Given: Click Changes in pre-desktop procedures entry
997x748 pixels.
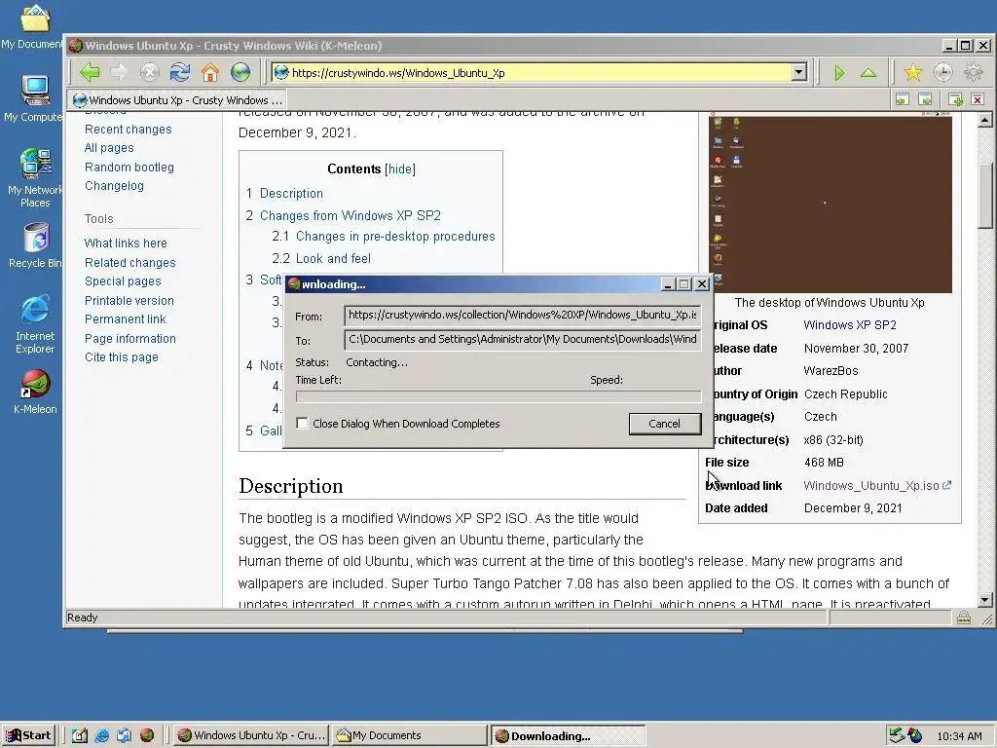Looking at the screenshot, I should (395, 236).
